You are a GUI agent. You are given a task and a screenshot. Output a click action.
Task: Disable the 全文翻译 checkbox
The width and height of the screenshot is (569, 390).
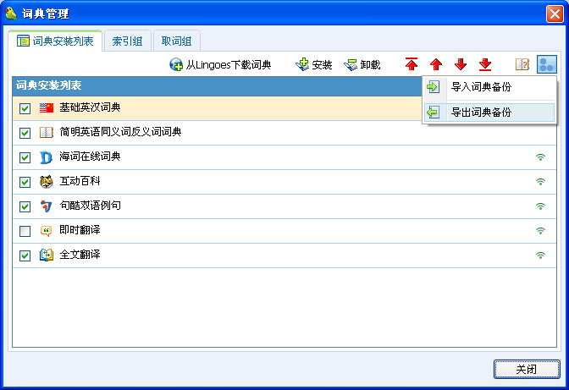pos(25,255)
